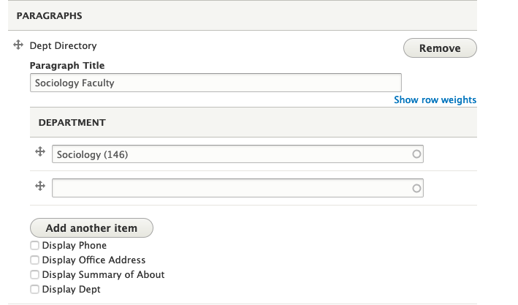The width and height of the screenshot is (518, 305).
Task: Grab the drag handle beside Dept Directory
Action: [x=19, y=45]
